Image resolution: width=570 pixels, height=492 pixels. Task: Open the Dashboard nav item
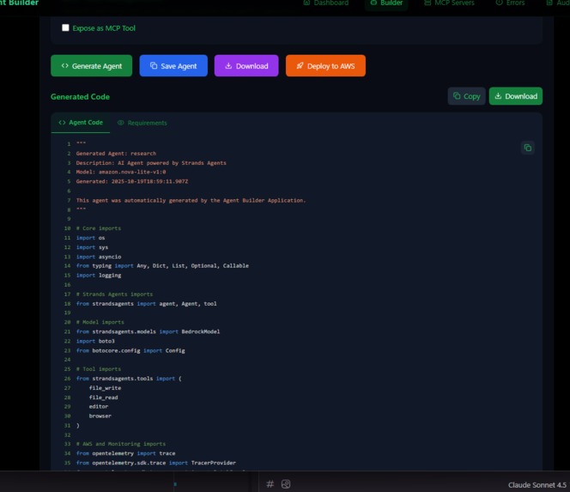[326, 3]
